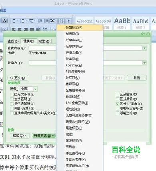
Task: Increase paragraph indent
Action: (46, 21)
